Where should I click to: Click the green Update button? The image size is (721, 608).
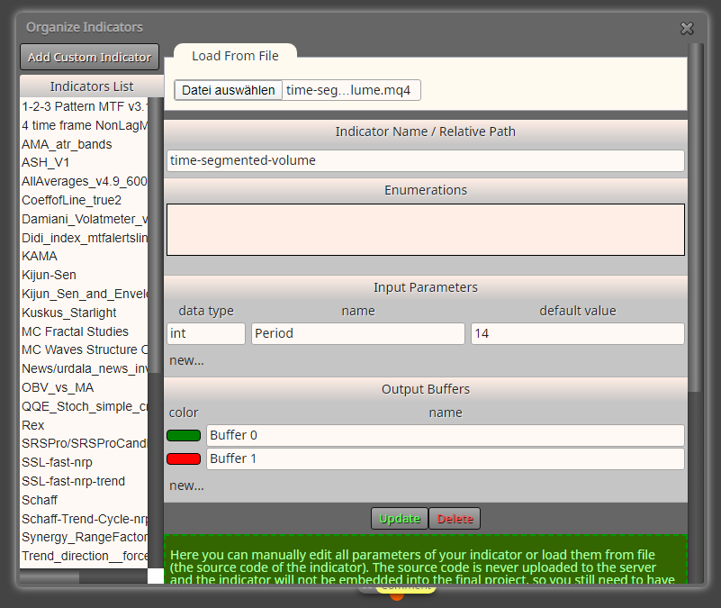400,519
